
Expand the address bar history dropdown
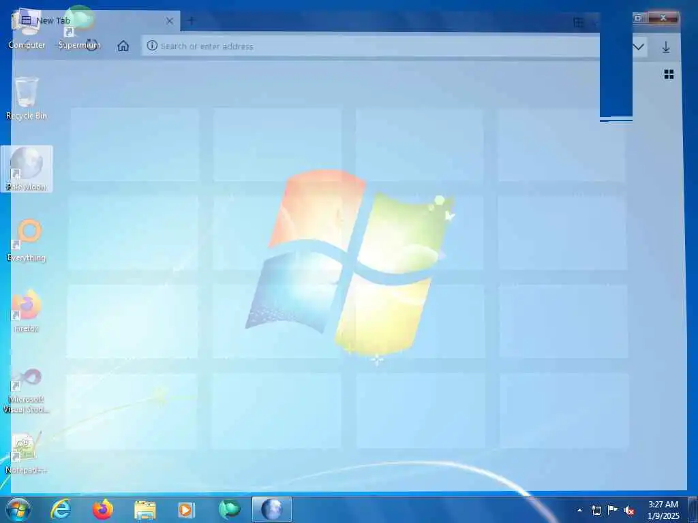(x=638, y=46)
